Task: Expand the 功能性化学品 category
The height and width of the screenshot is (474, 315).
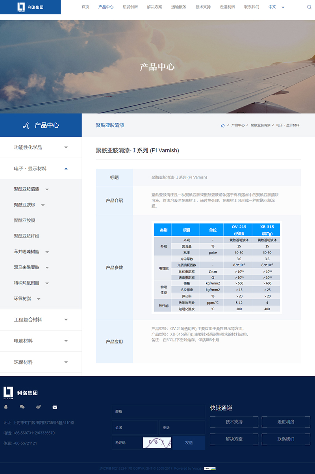Action: click(x=66, y=148)
